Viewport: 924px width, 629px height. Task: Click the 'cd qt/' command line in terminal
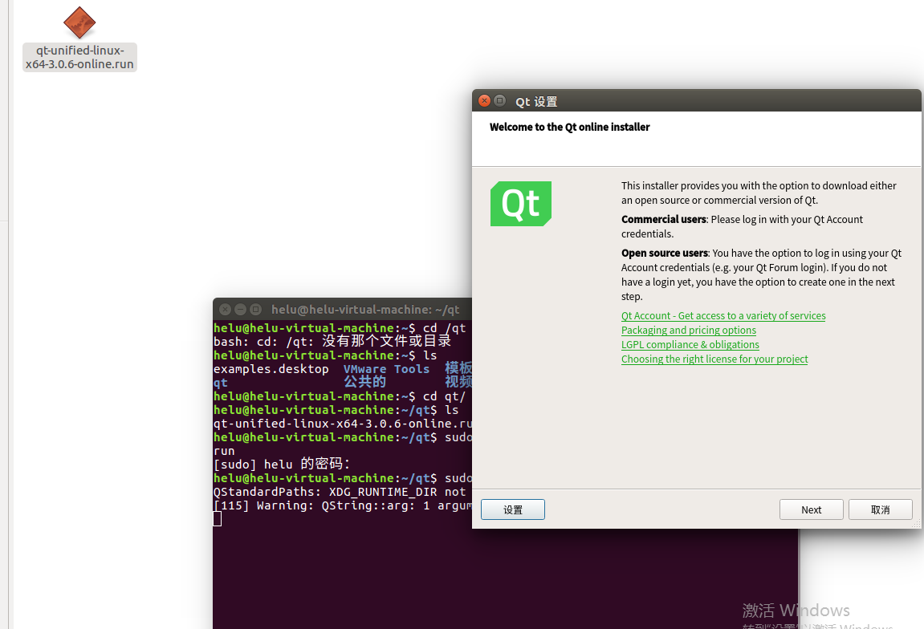[x=340, y=396]
